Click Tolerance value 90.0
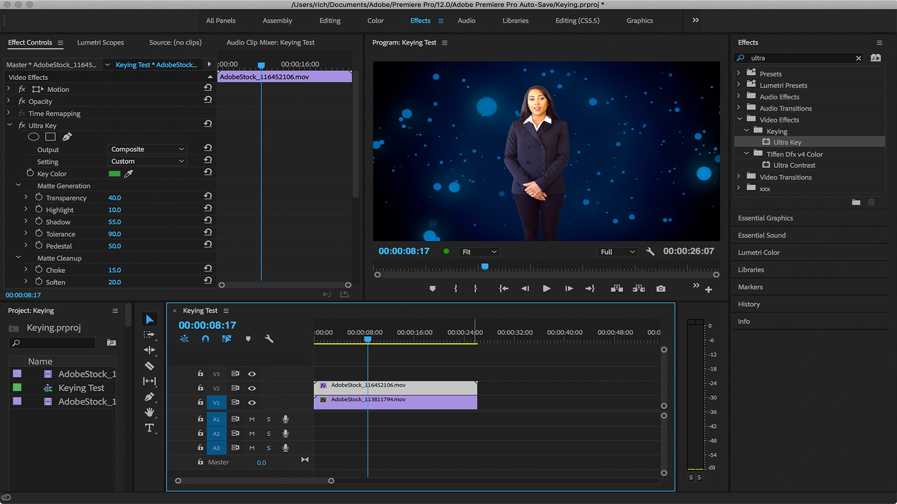 (x=114, y=234)
